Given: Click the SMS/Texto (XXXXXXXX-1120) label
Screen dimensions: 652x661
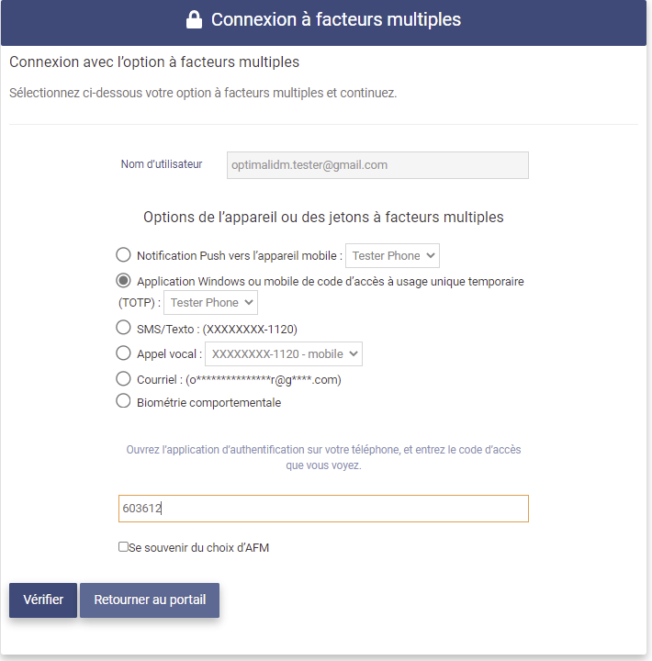Looking at the screenshot, I should pyautogui.click(x=217, y=330).
